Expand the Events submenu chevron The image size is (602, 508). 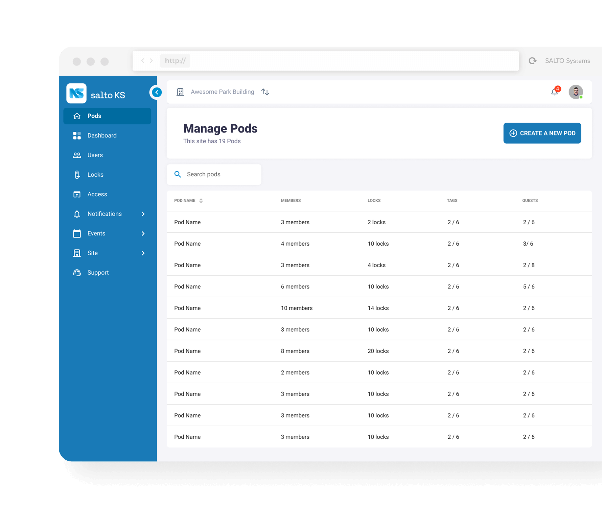(143, 233)
